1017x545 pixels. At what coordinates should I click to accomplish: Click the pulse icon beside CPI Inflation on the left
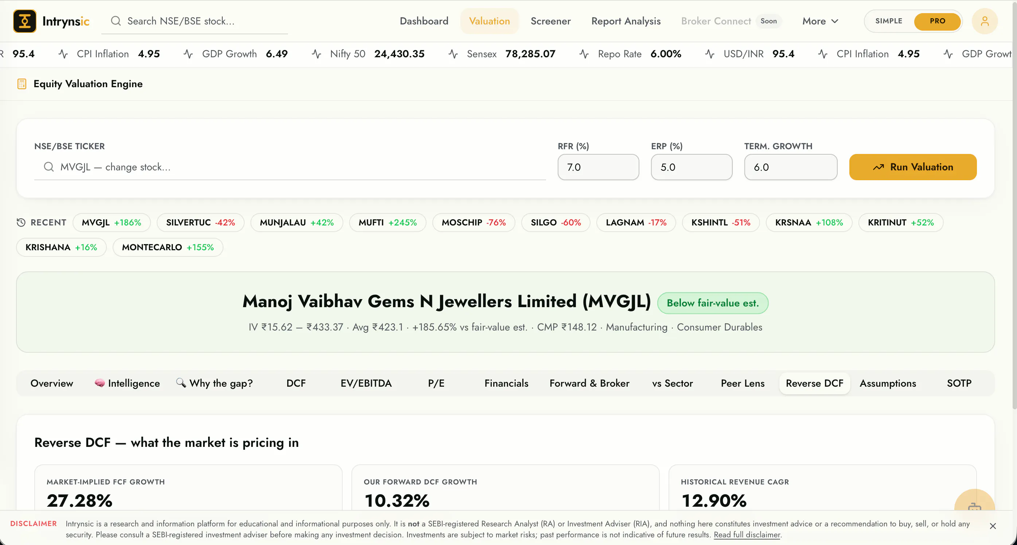(x=63, y=54)
